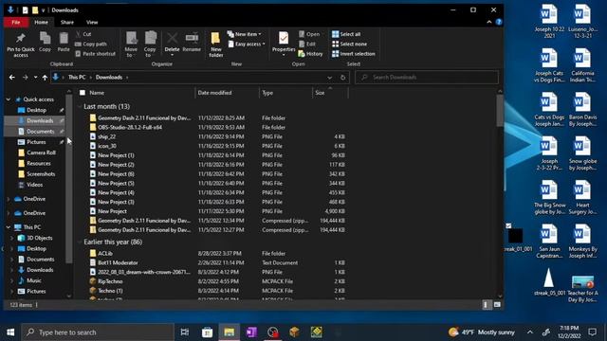Open Heart Surgery Word document on desktop
This screenshot has width=607, height=341.
(582, 198)
